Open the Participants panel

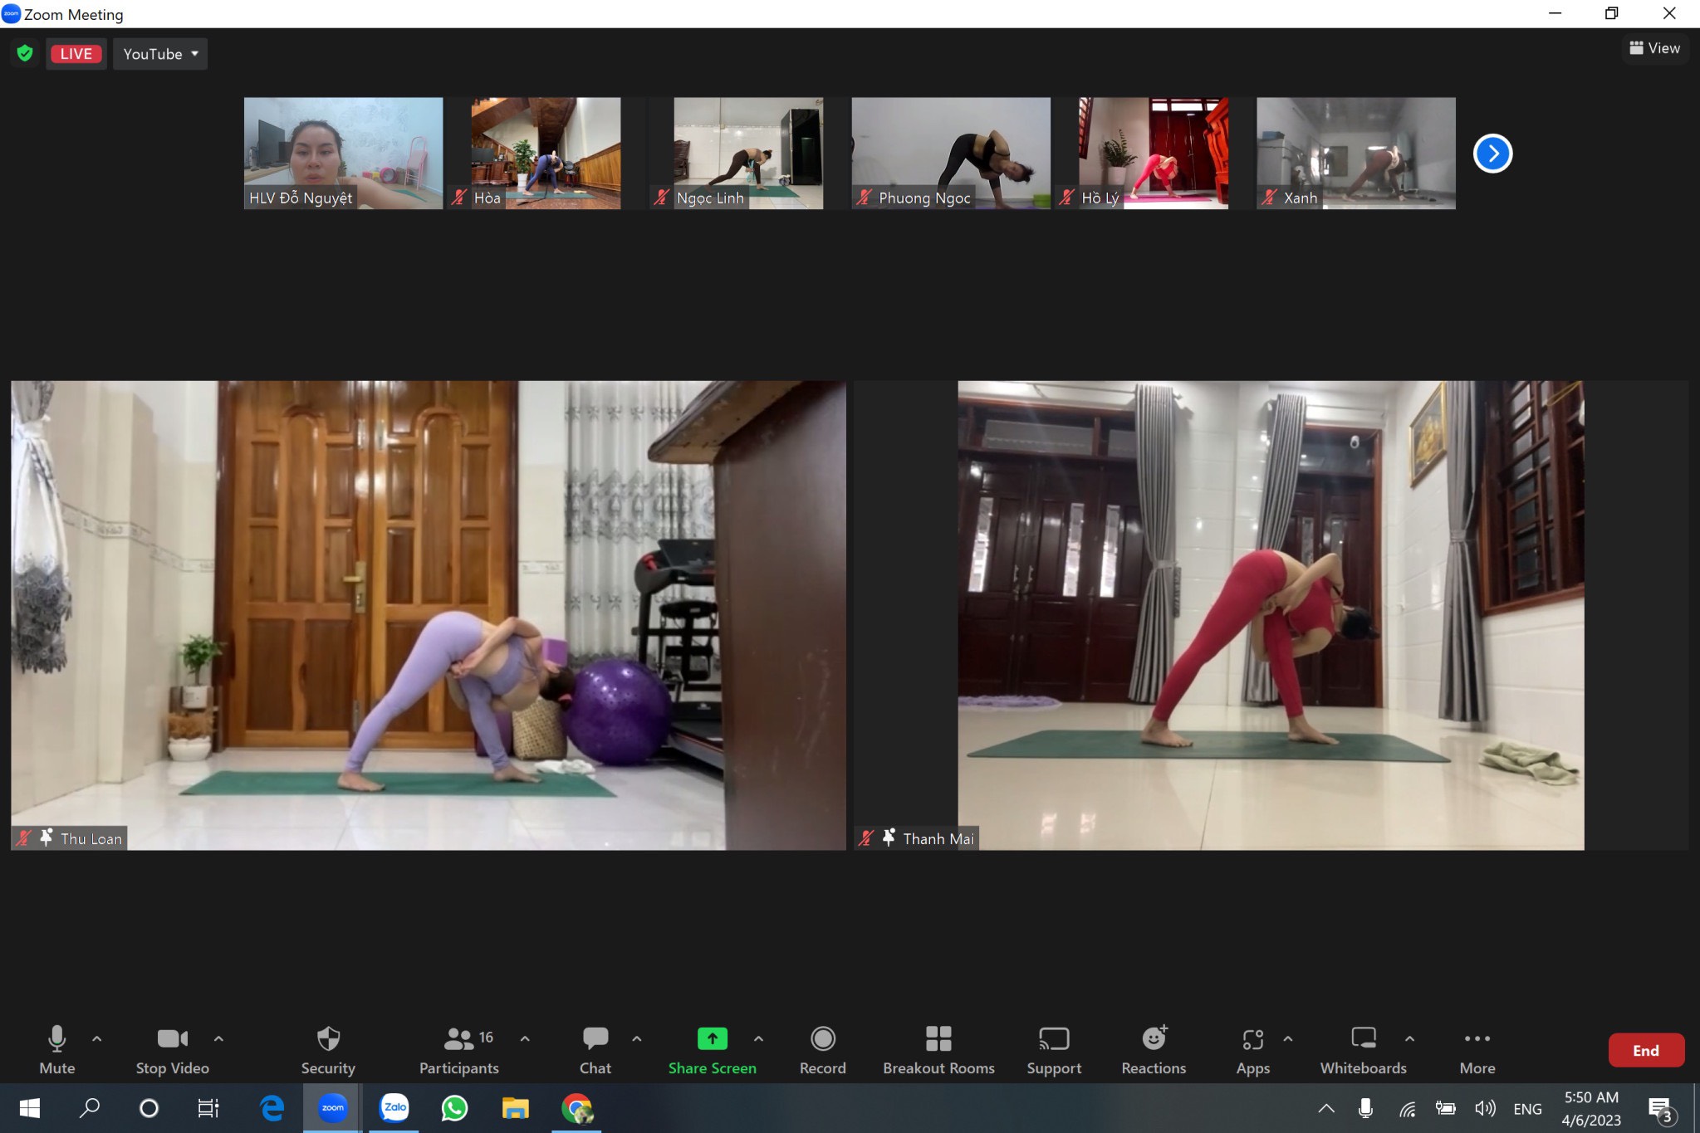459,1049
